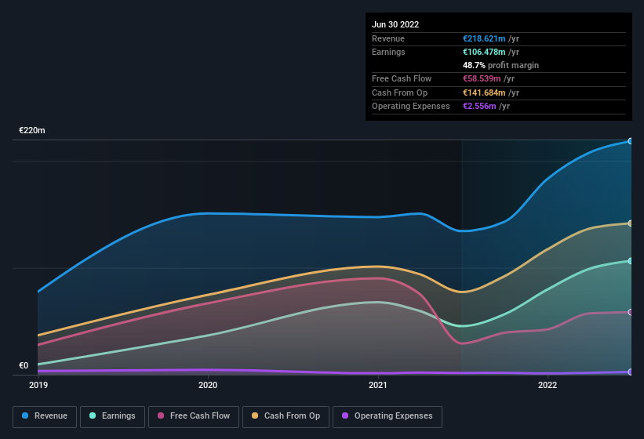The width and height of the screenshot is (644, 439).
Task: Click the 2022 x-axis label
Action: click(x=548, y=385)
